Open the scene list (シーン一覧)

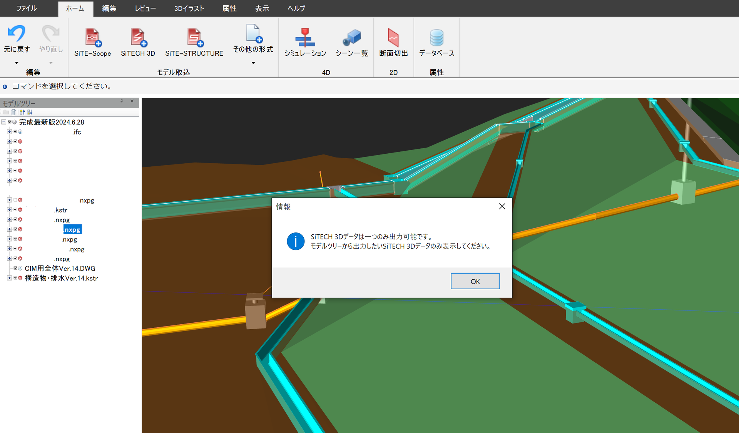coord(351,37)
